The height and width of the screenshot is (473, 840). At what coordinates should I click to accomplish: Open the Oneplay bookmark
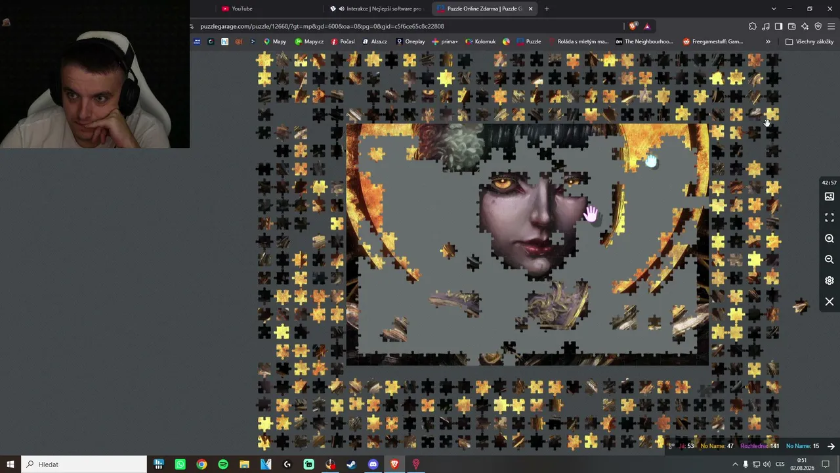[x=411, y=41]
